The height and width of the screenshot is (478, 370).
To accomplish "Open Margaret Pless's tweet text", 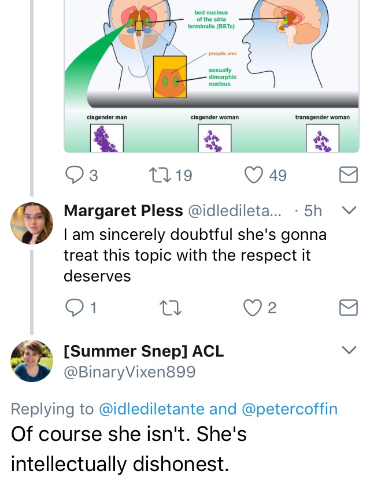I will click(x=195, y=255).
